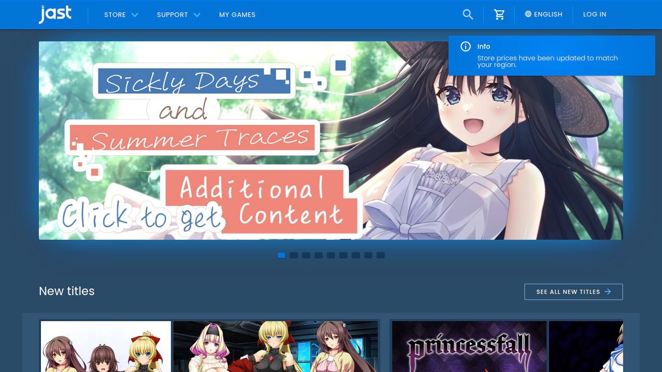
Task: Open the princessfall game thumbnail
Action: pos(469,346)
